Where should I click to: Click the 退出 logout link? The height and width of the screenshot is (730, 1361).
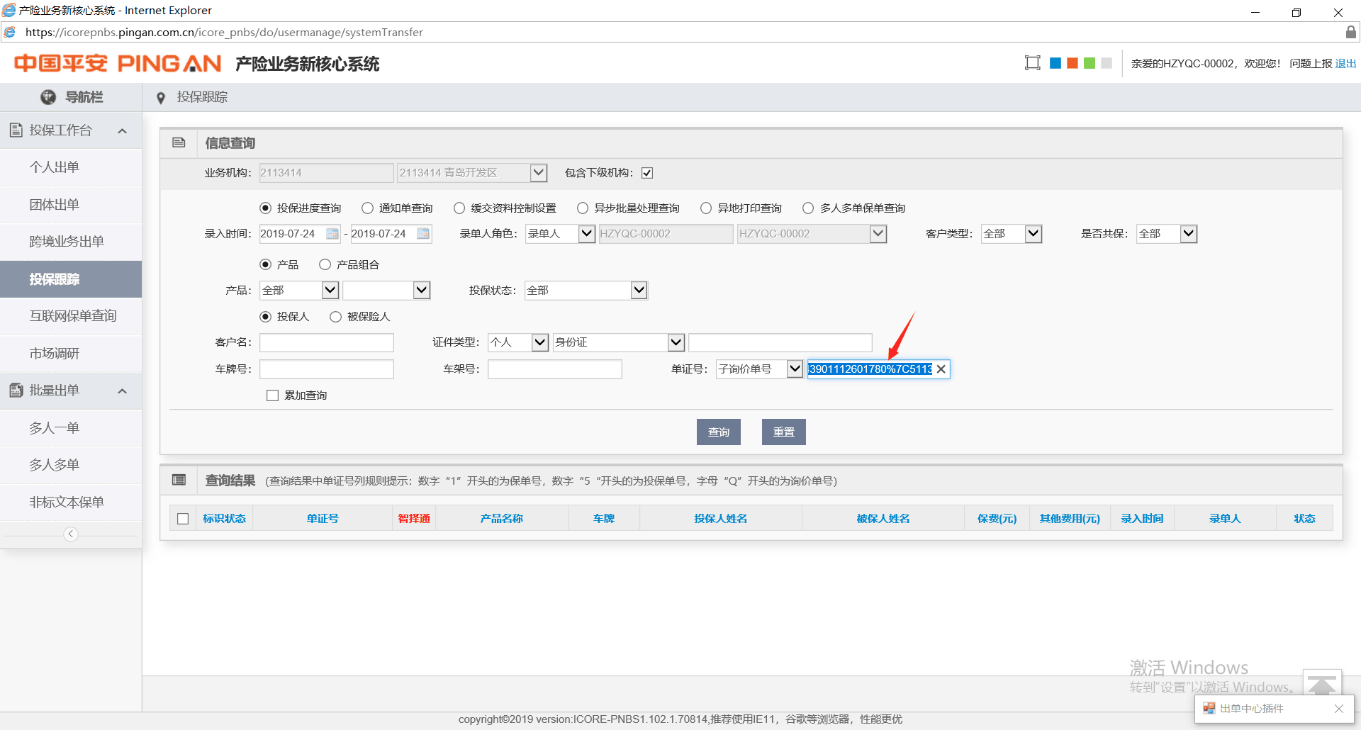point(1345,63)
